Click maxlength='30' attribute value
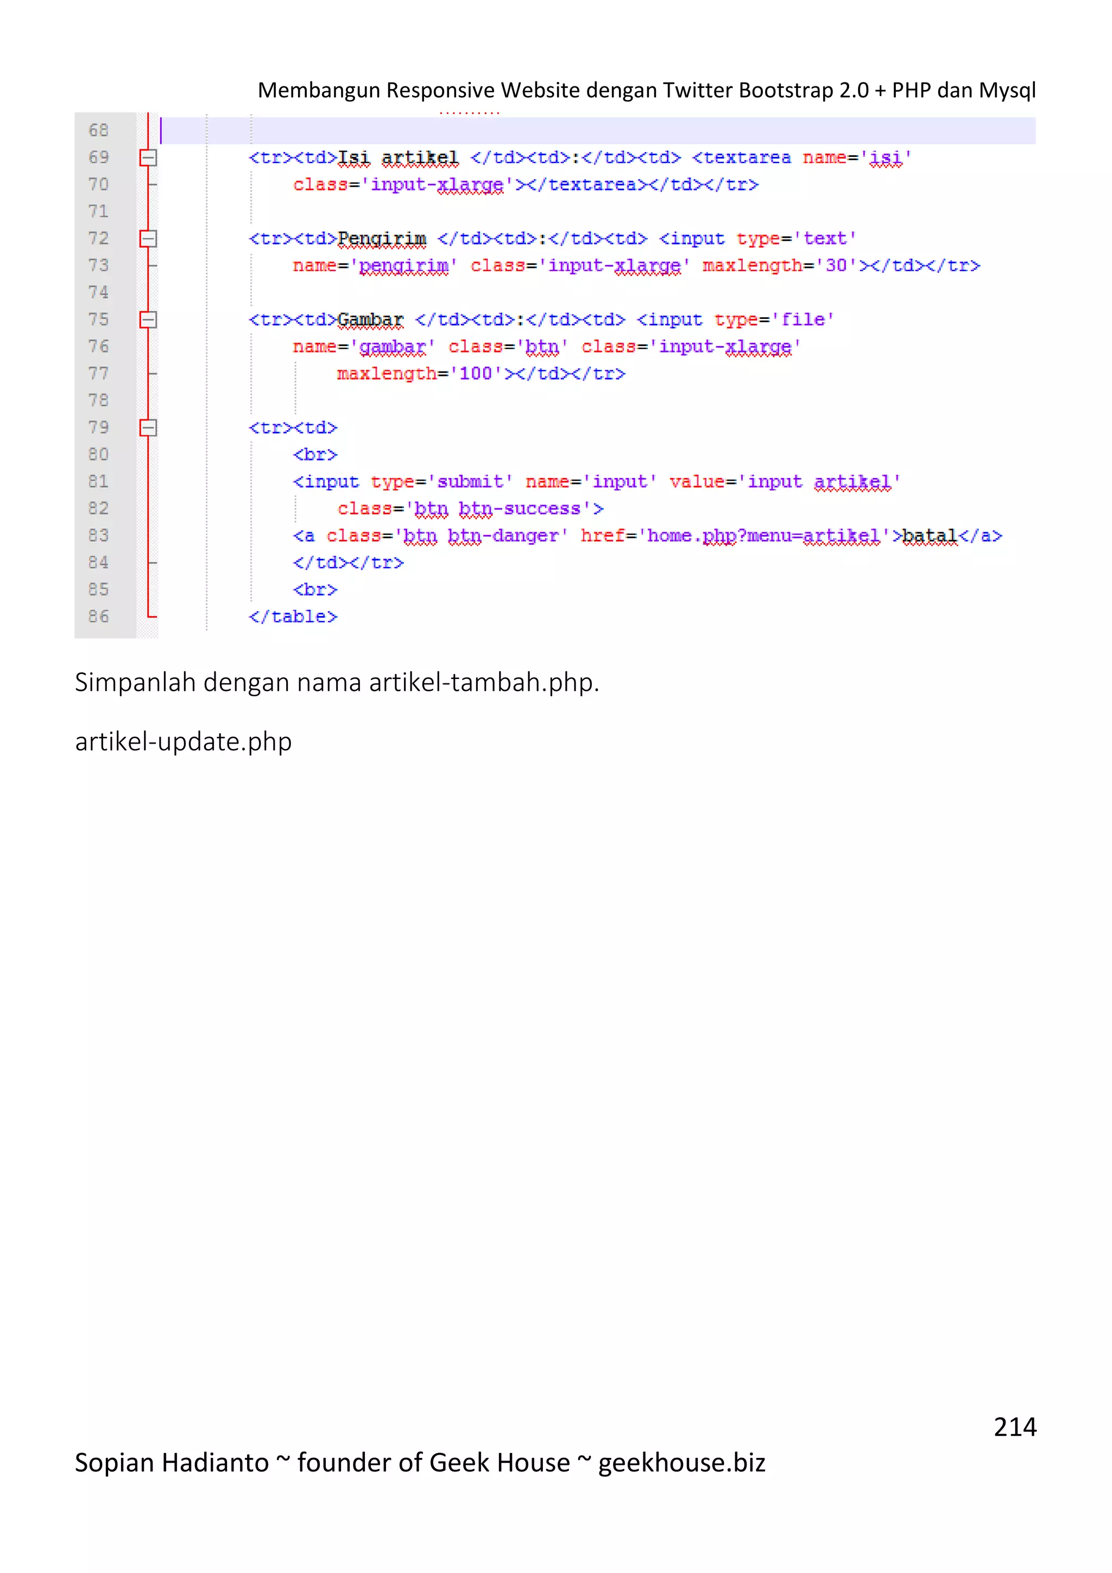 coord(780,266)
